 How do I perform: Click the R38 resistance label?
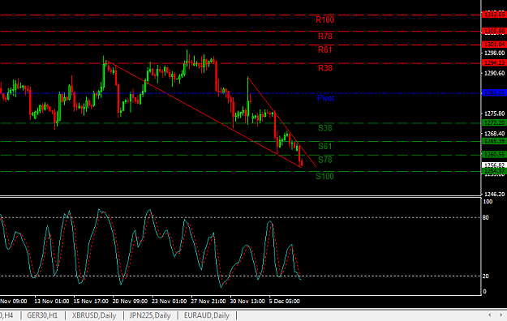pyautogui.click(x=325, y=68)
